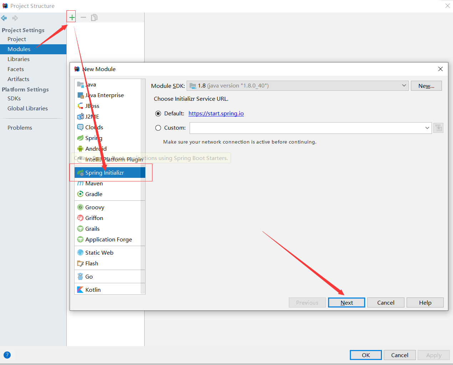Click the Spring leaf icon

click(x=80, y=138)
